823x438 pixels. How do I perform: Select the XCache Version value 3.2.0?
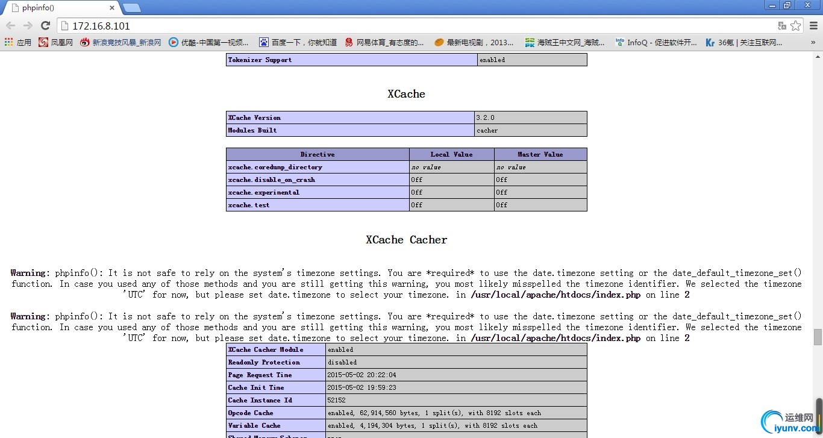click(485, 117)
